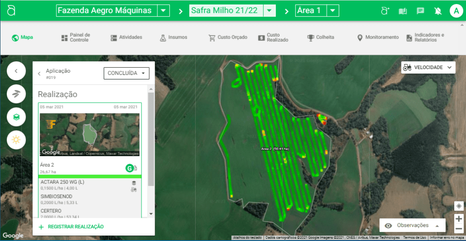Expand the VELOCIDADE map layer selector
The width and height of the screenshot is (466, 241).
point(428,67)
